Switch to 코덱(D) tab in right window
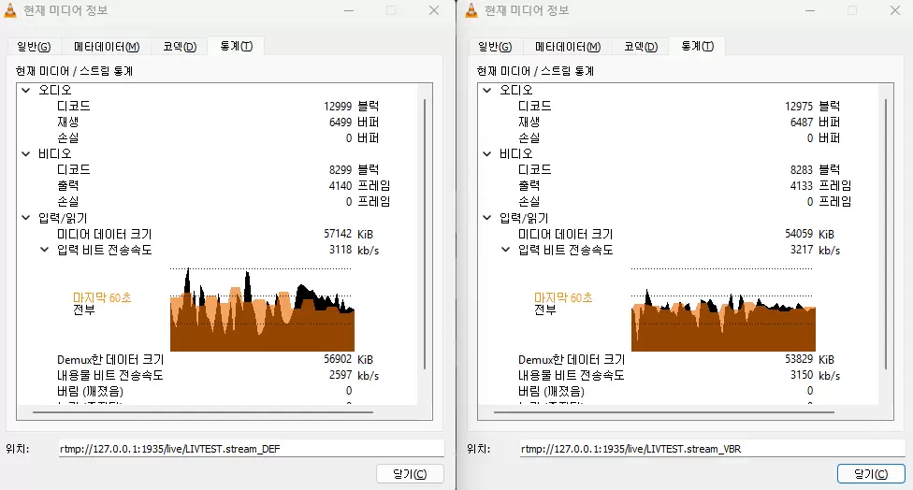 (x=641, y=47)
